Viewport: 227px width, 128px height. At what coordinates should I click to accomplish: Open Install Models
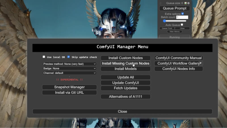point(125,69)
